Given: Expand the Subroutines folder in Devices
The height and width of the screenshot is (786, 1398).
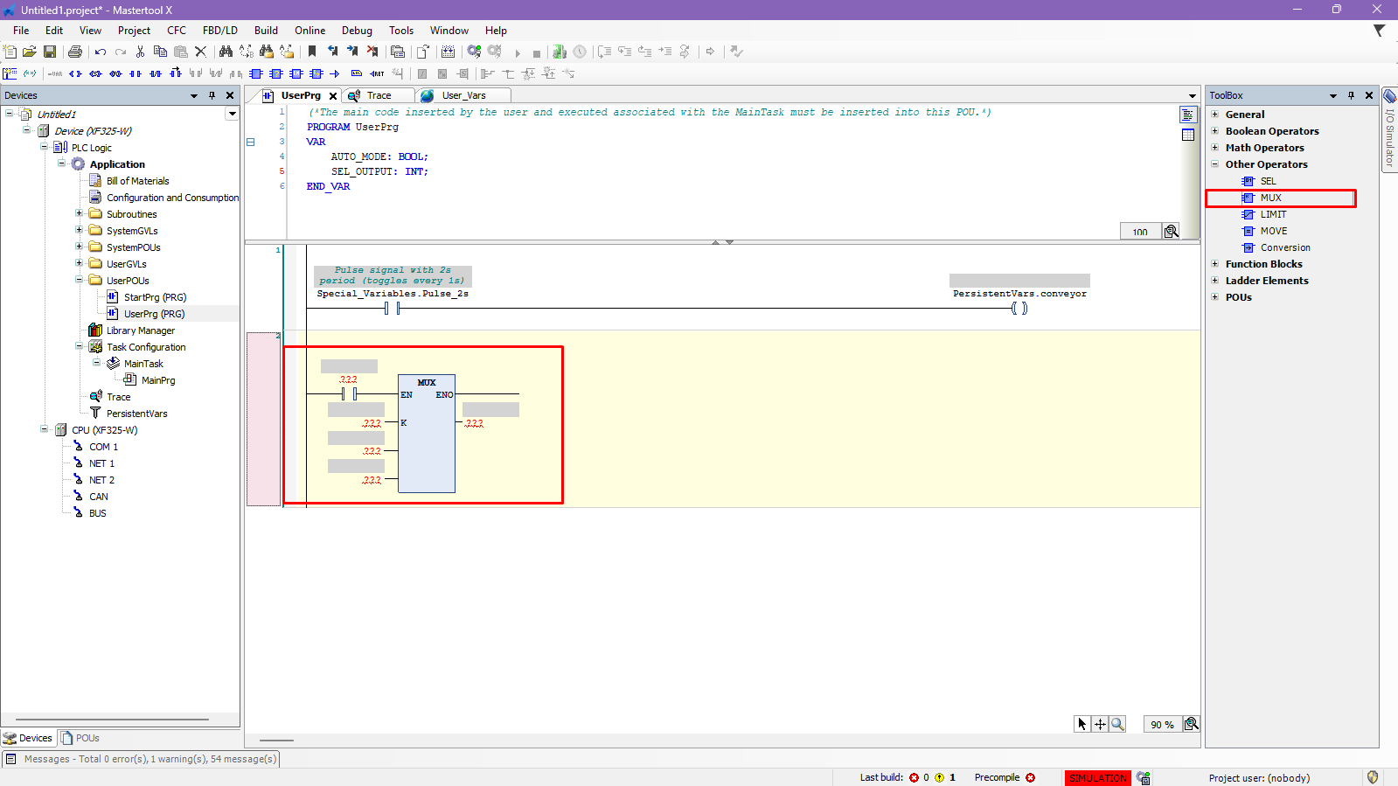Looking at the screenshot, I should tap(79, 214).
